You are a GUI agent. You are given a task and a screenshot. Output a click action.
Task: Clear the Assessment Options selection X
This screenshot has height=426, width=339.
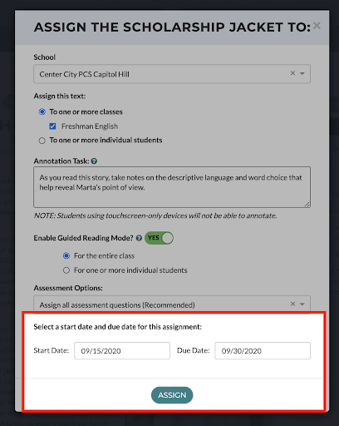(292, 304)
